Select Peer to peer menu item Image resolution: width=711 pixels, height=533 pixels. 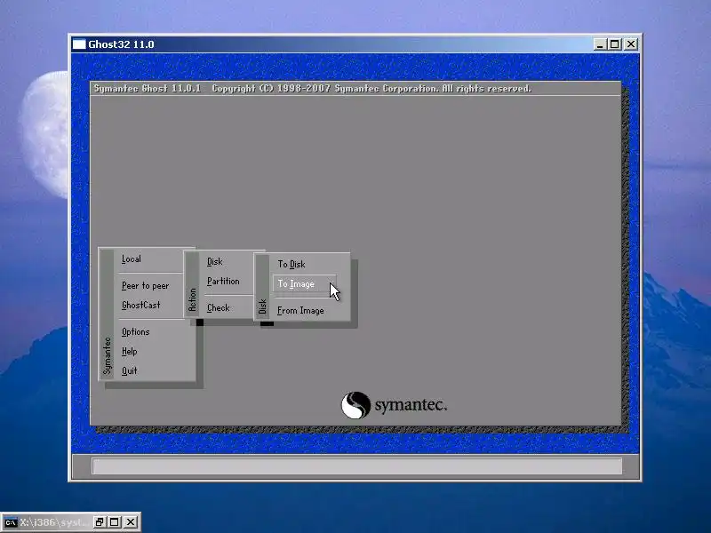(145, 285)
